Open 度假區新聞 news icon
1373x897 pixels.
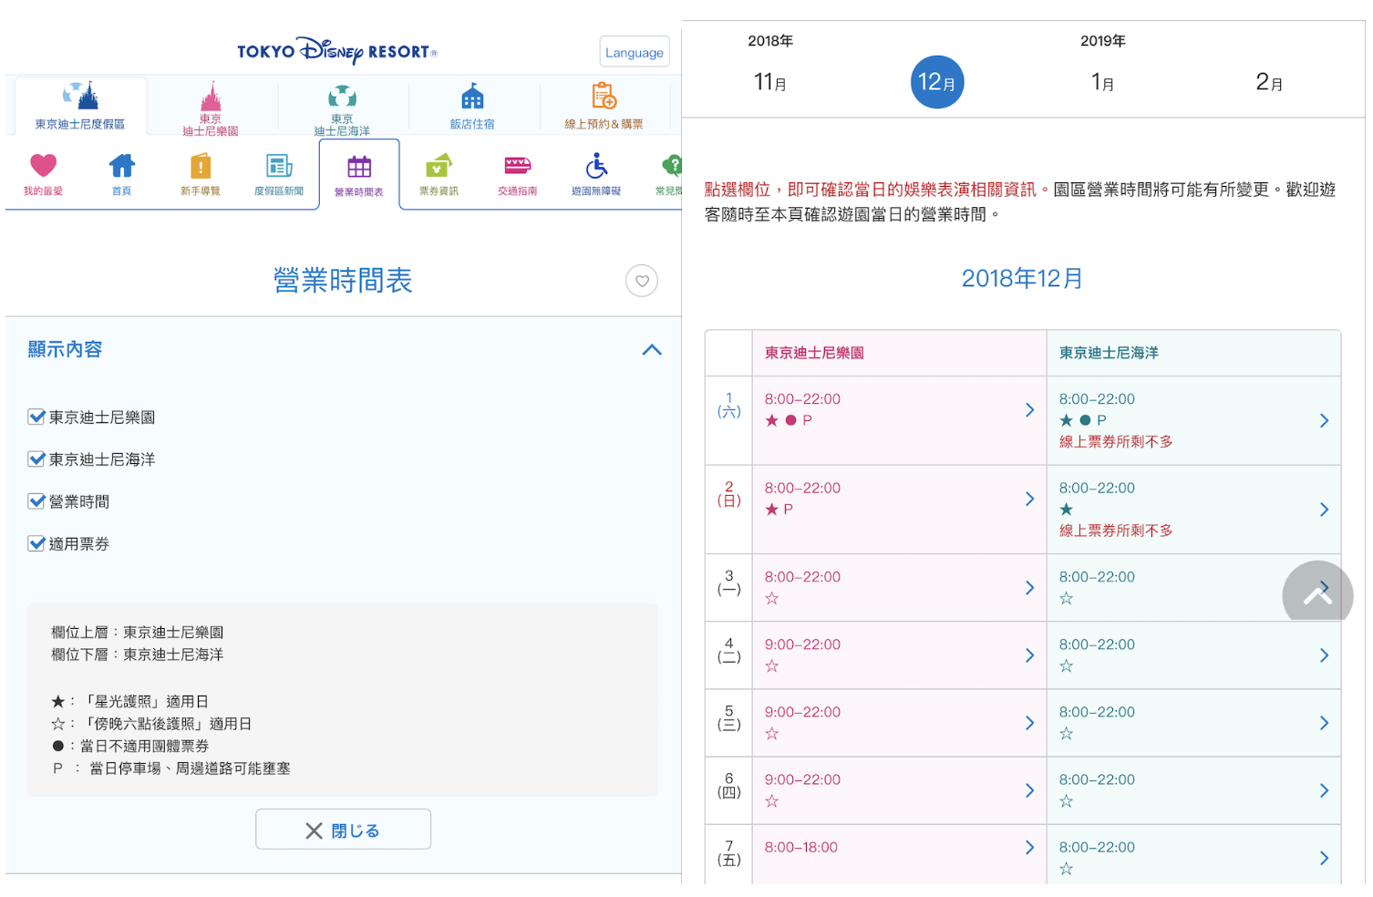pos(279,167)
